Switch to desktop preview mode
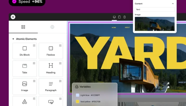 point(114,17)
